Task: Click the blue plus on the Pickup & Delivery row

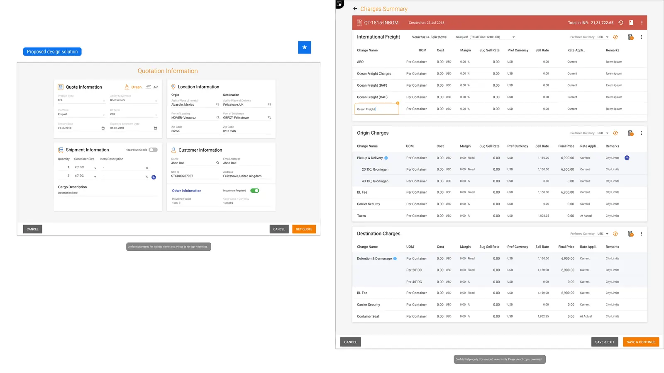Action: 627,158
